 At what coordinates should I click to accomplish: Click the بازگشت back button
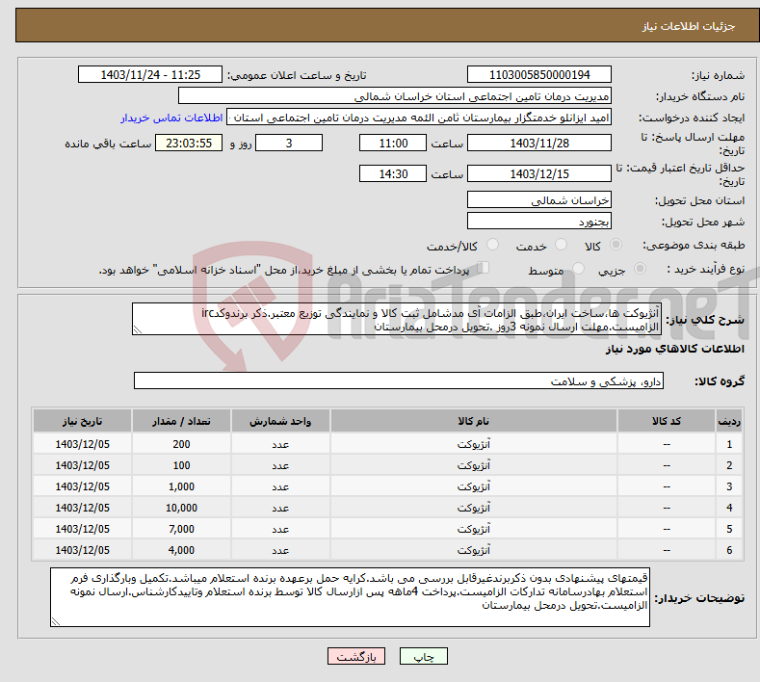356,656
